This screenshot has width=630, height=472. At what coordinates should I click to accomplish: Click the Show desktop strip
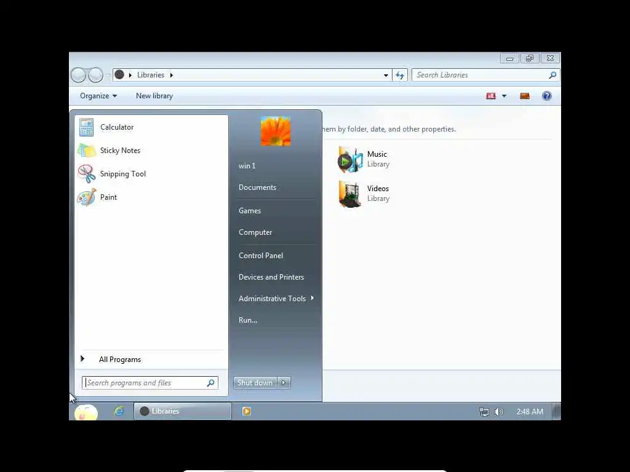(556, 411)
